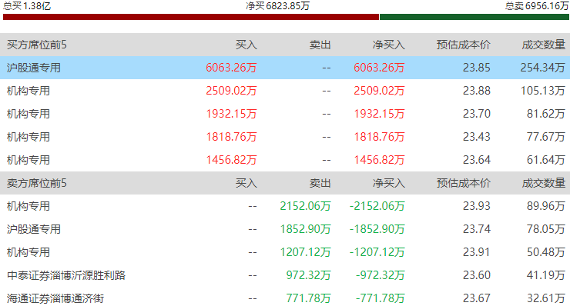Select the highlighted 沪股通专用 buyer row
Viewport: 570px width, 306px height.
pos(285,68)
